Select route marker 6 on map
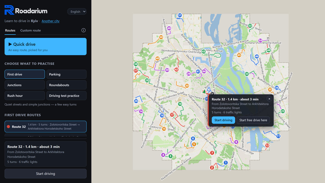 pyautogui.click(x=193, y=138)
